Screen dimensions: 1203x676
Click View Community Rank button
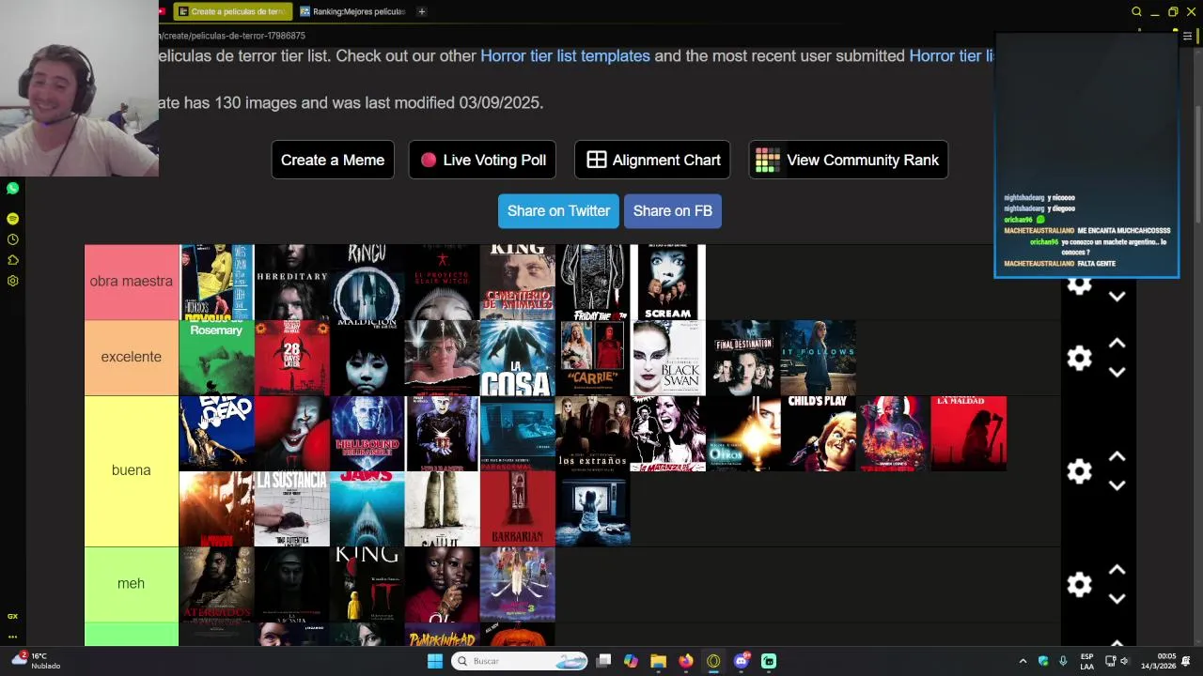[x=848, y=160]
